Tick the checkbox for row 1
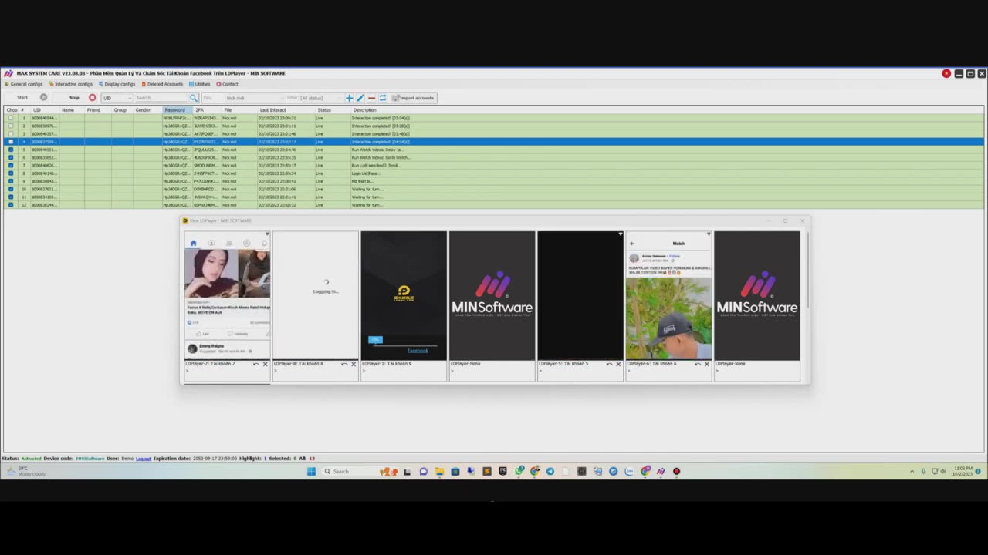Viewport: 988px width, 555px height. pyautogui.click(x=11, y=118)
